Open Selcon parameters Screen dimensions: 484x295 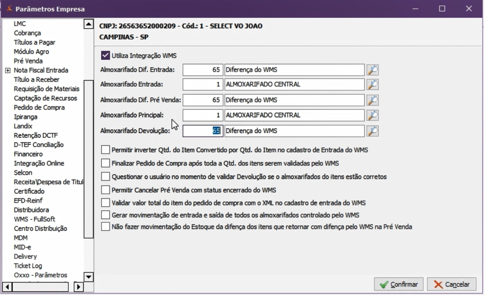click(23, 173)
